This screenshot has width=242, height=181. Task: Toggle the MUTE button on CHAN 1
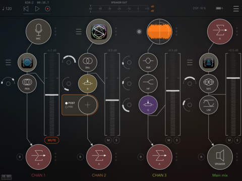click(52, 140)
